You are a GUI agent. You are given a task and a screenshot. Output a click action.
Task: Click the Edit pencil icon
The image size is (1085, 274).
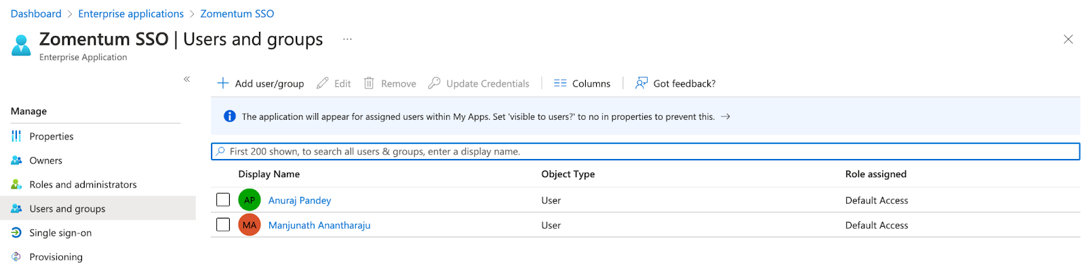(323, 83)
